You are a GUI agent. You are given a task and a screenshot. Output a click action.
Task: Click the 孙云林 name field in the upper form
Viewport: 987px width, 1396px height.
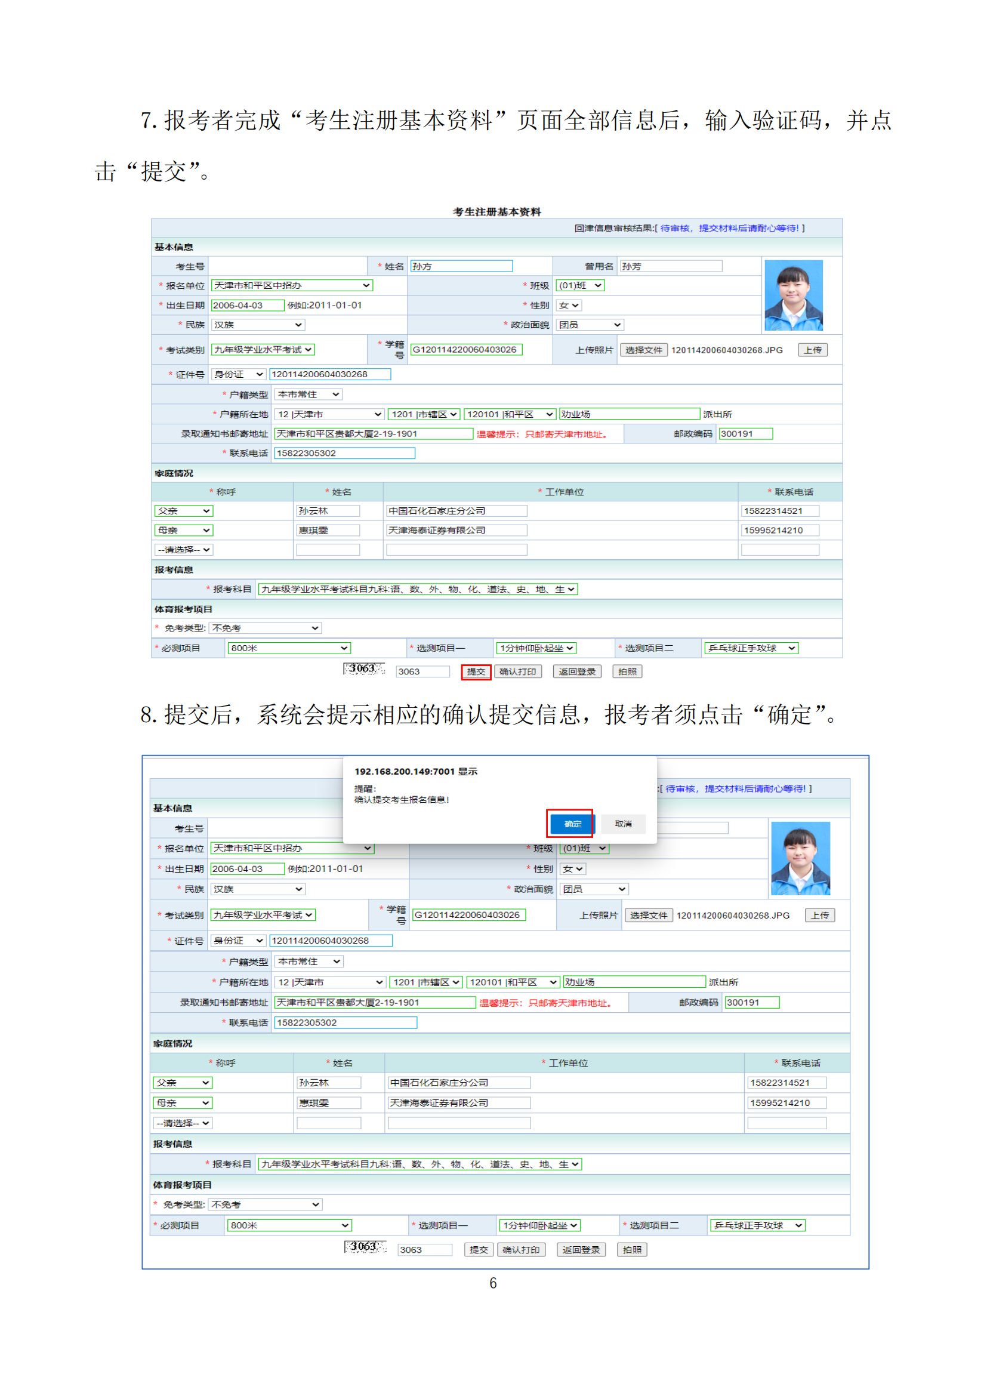(328, 511)
